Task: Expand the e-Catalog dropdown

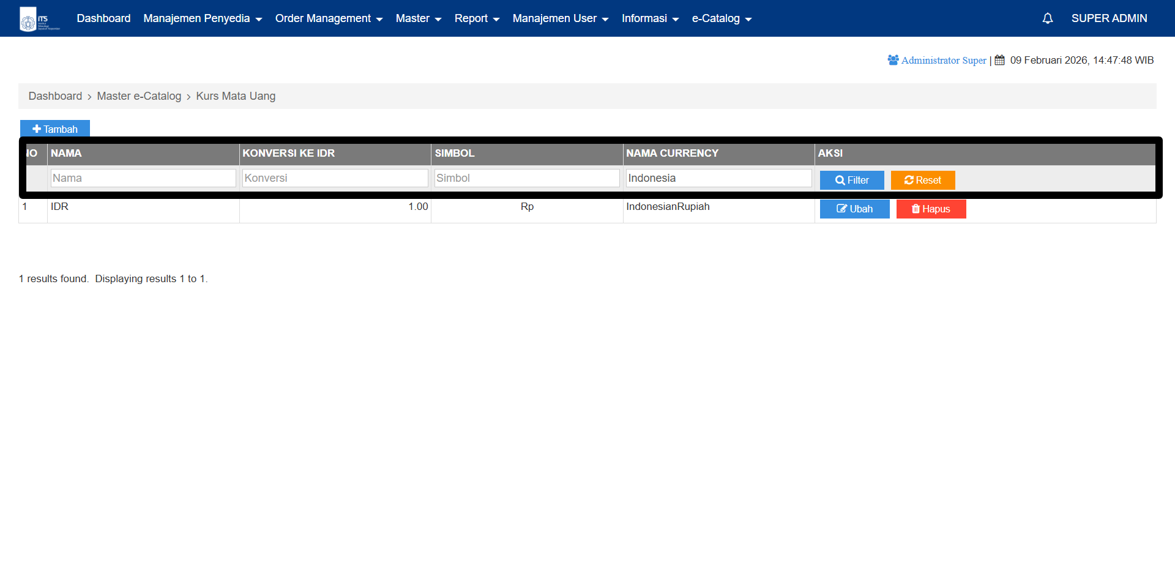Action: [721, 18]
